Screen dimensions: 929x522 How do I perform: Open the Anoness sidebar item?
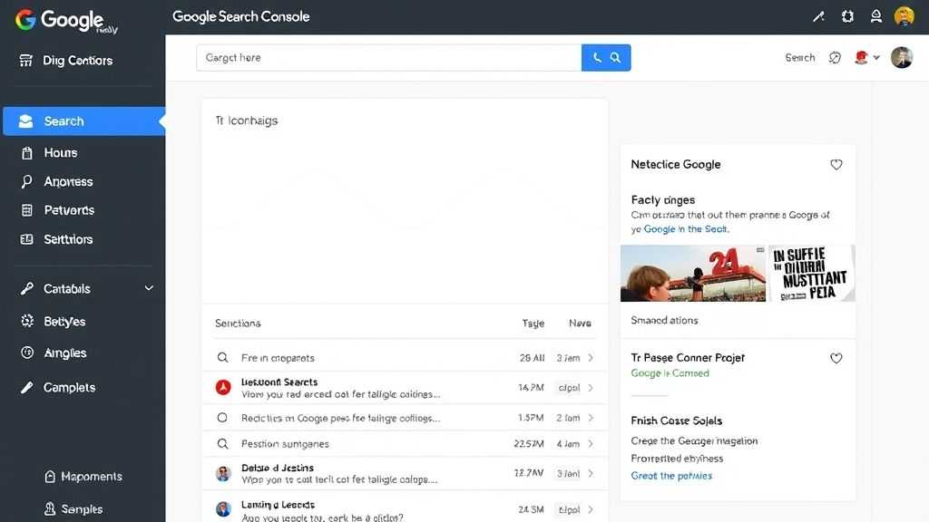(x=68, y=181)
